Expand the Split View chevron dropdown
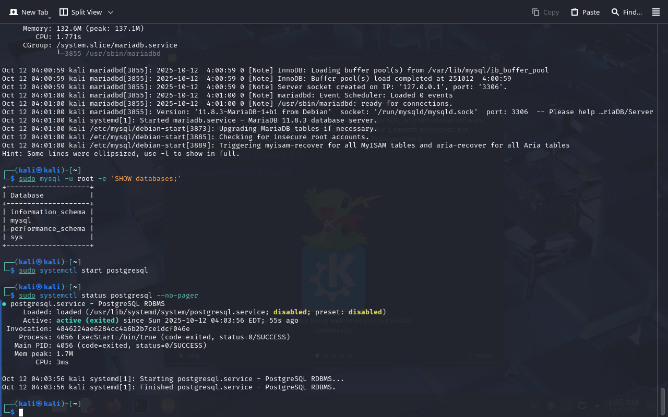668x417 pixels. pos(110,12)
